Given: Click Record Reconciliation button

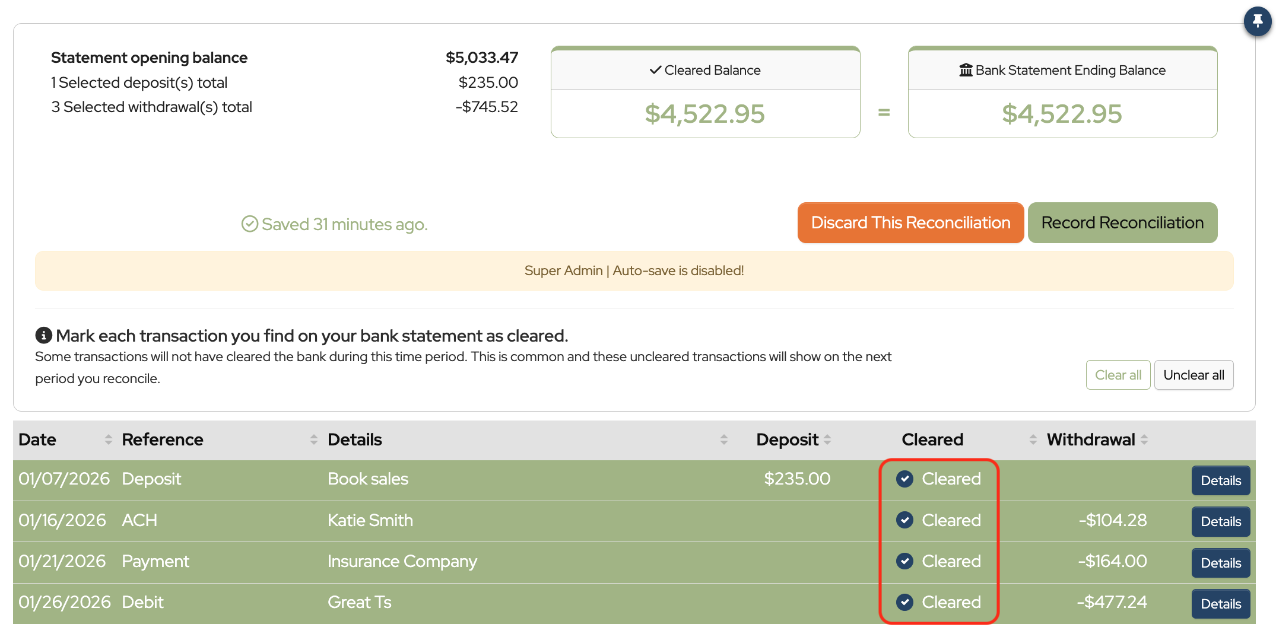Looking at the screenshot, I should tap(1122, 223).
